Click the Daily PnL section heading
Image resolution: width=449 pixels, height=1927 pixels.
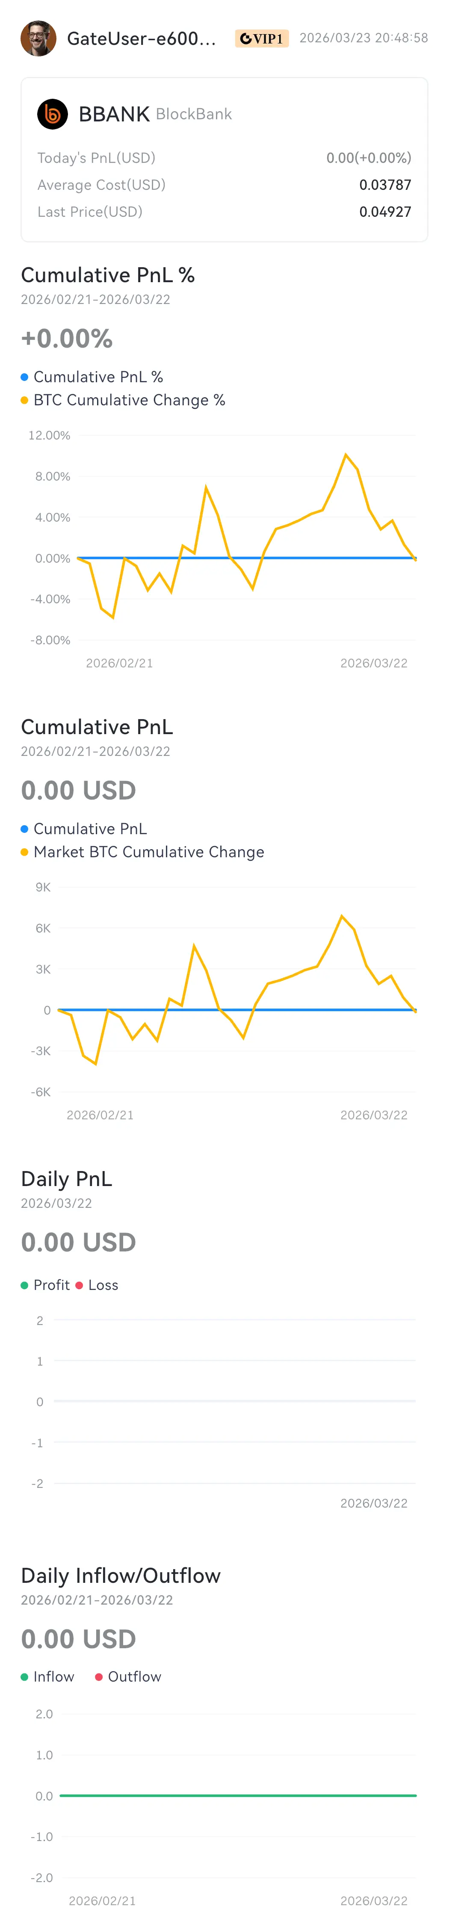(x=67, y=1179)
